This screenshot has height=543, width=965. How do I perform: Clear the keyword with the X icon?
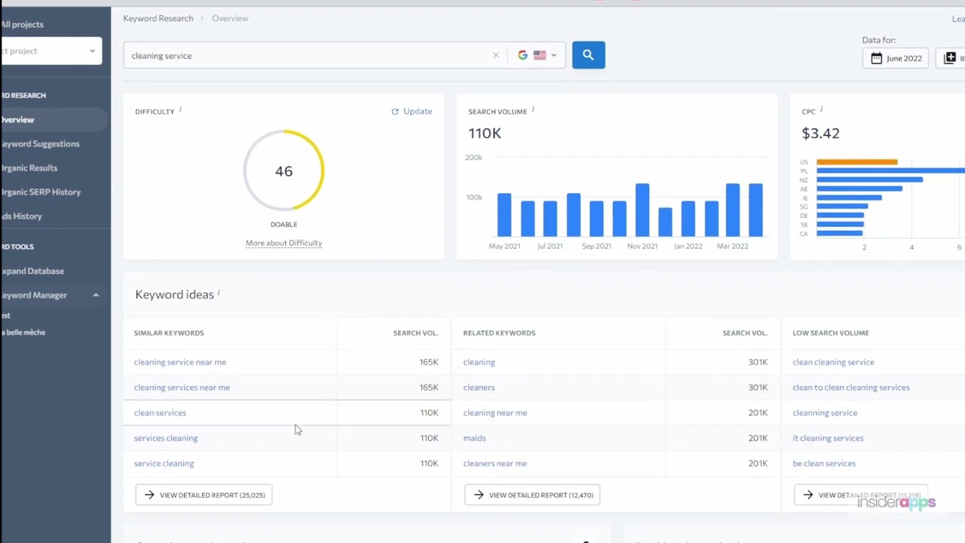(x=495, y=55)
